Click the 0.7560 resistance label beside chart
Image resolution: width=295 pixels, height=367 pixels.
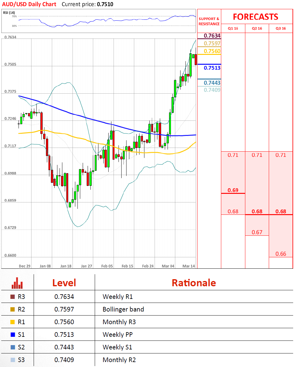point(212,51)
